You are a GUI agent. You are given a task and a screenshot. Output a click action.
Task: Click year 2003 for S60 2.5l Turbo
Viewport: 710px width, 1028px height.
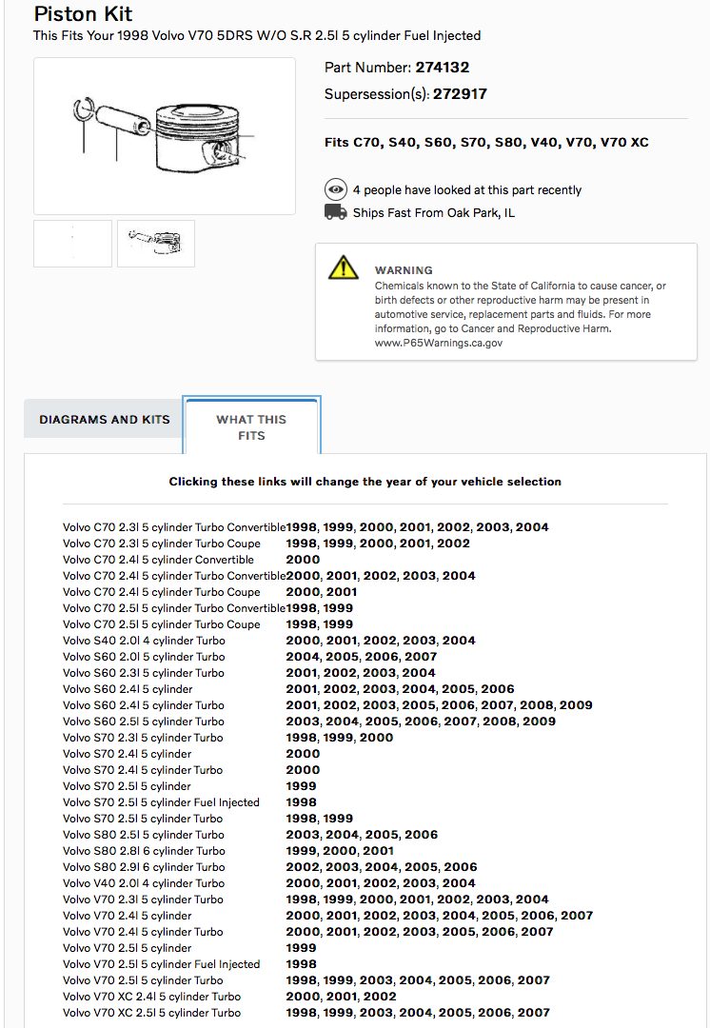point(303,722)
